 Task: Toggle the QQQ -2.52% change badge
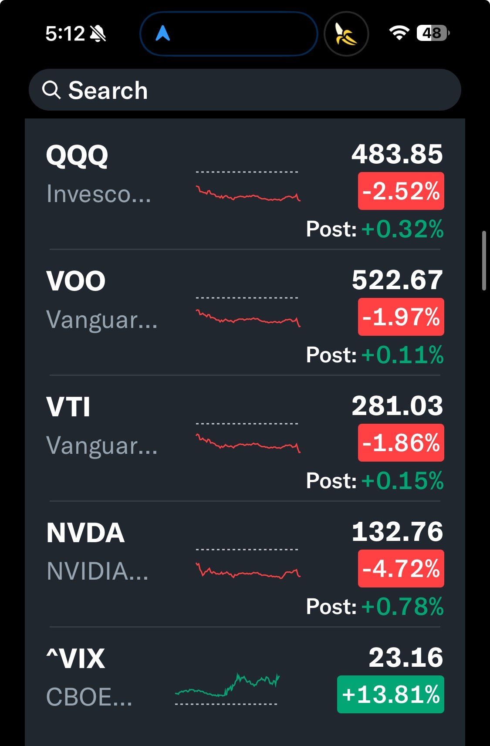pos(401,191)
